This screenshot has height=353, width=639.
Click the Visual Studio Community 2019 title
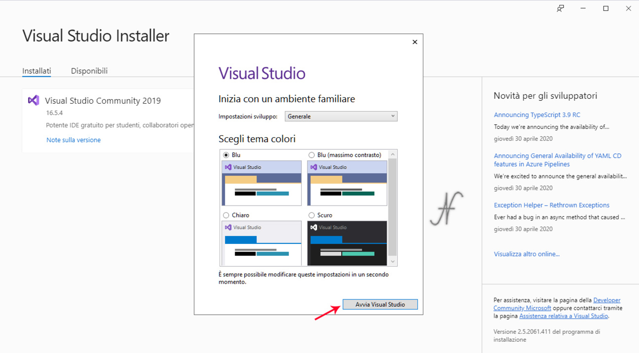(103, 101)
